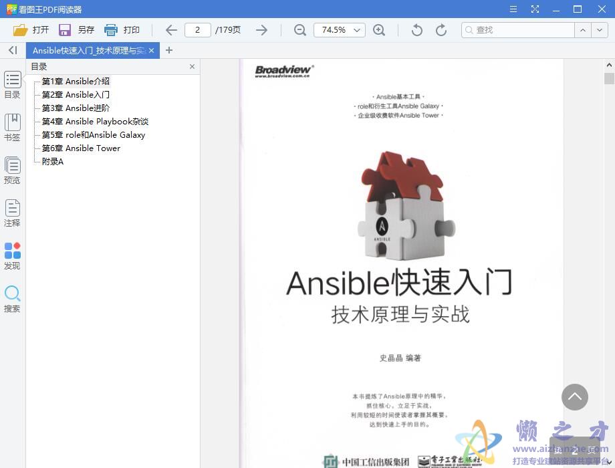Zoom out using the minus magnifier icon
The height and width of the screenshot is (468, 615).
[300, 30]
